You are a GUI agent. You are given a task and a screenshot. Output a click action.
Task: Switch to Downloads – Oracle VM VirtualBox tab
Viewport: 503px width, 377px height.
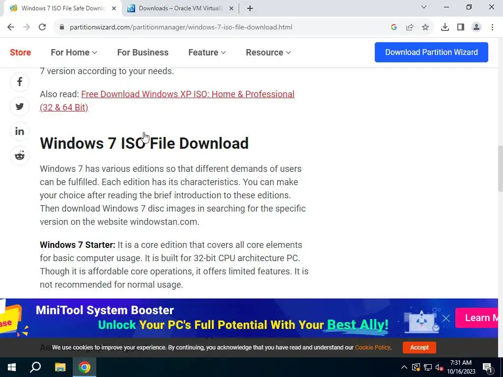click(x=181, y=8)
